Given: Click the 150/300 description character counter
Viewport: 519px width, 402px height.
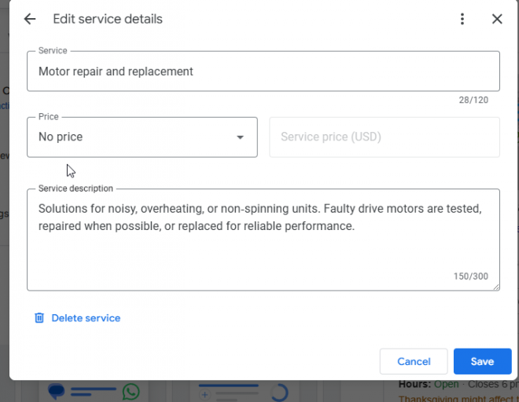Looking at the screenshot, I should point(470,276).
